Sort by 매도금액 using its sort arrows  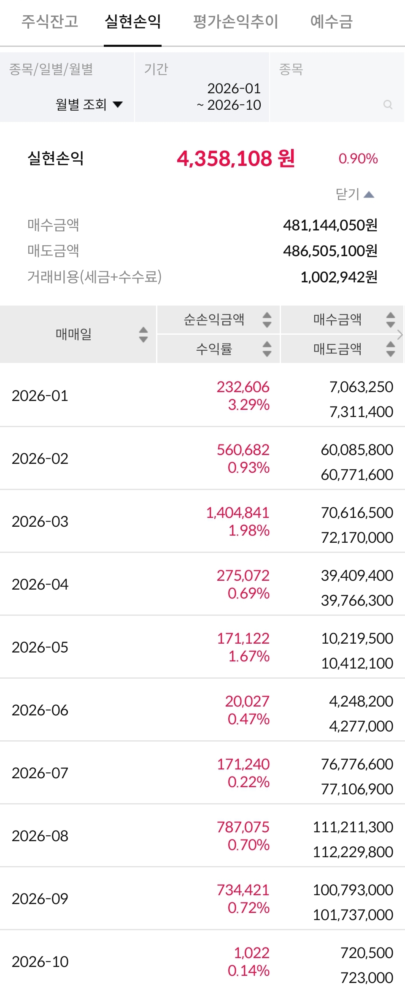[x=391, y=349]
